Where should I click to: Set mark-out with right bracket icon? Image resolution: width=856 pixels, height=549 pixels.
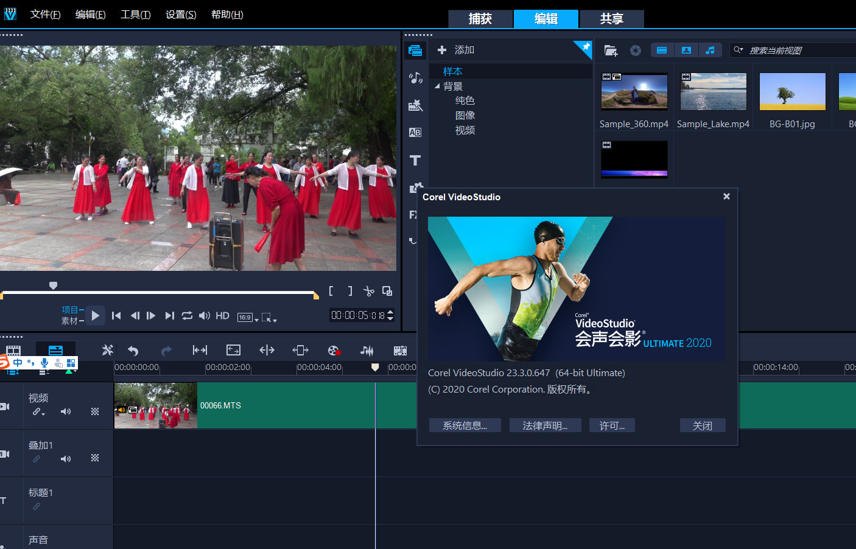pyautogui.click(x=350, y=291)
